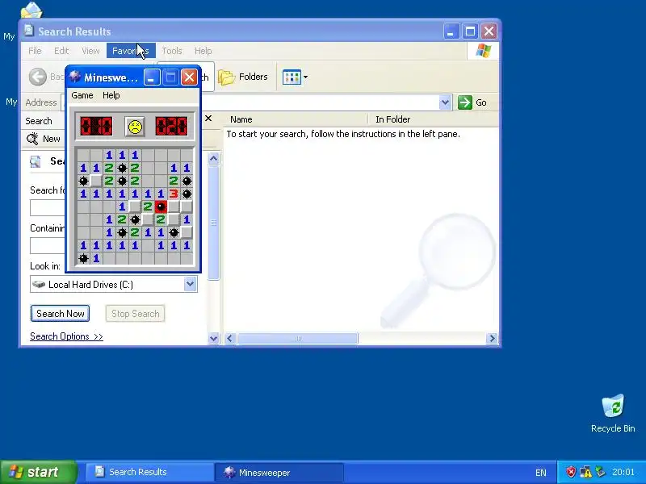Screen dimensions: 646x484
Task: Expand the Address bar dropdown arrow
Action: coord(445,102)
